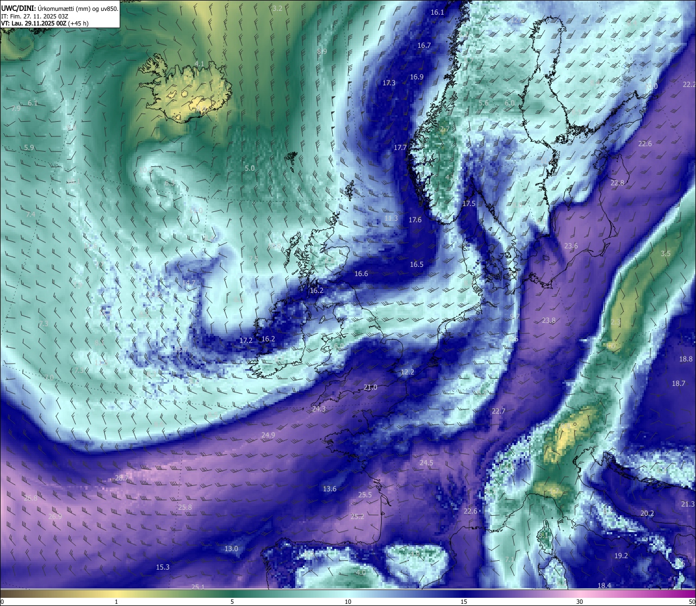Click the 22.8 value label
Screen dimensions: 696x606
[617, 183]
